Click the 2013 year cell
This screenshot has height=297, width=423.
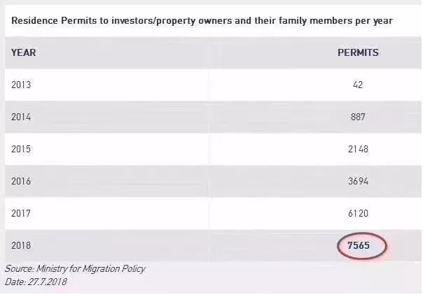click(x=21, y=85)
